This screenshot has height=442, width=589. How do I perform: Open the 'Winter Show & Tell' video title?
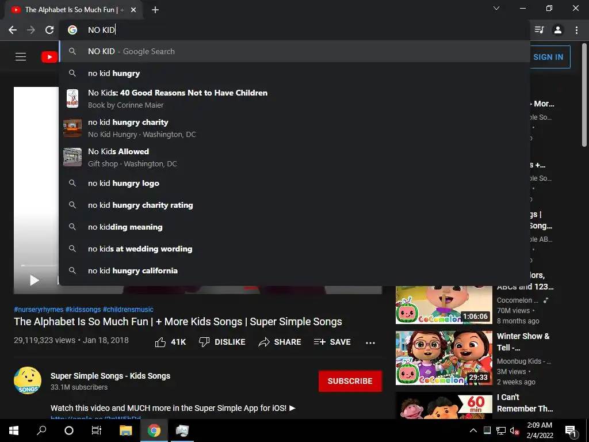pos(523,342)
